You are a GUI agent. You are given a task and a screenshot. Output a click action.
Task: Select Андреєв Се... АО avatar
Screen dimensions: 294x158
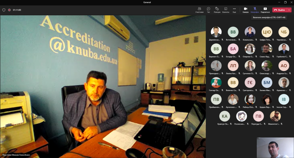point(284,66)
